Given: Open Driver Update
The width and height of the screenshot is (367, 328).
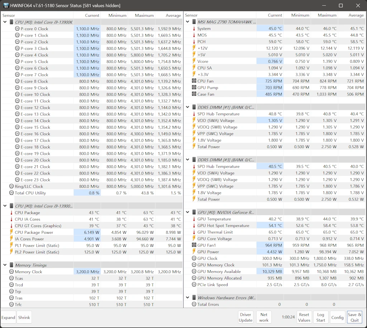Looking at the screenshot, I should [x=246, y=318].
